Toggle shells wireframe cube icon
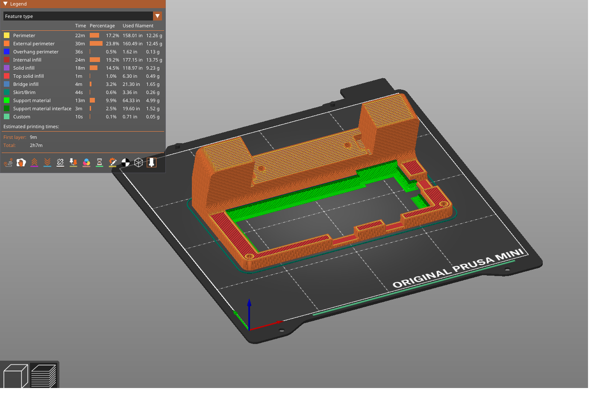The height and width of the screenshot is (394, 594). pyautogui.click(x=138, y=163)
